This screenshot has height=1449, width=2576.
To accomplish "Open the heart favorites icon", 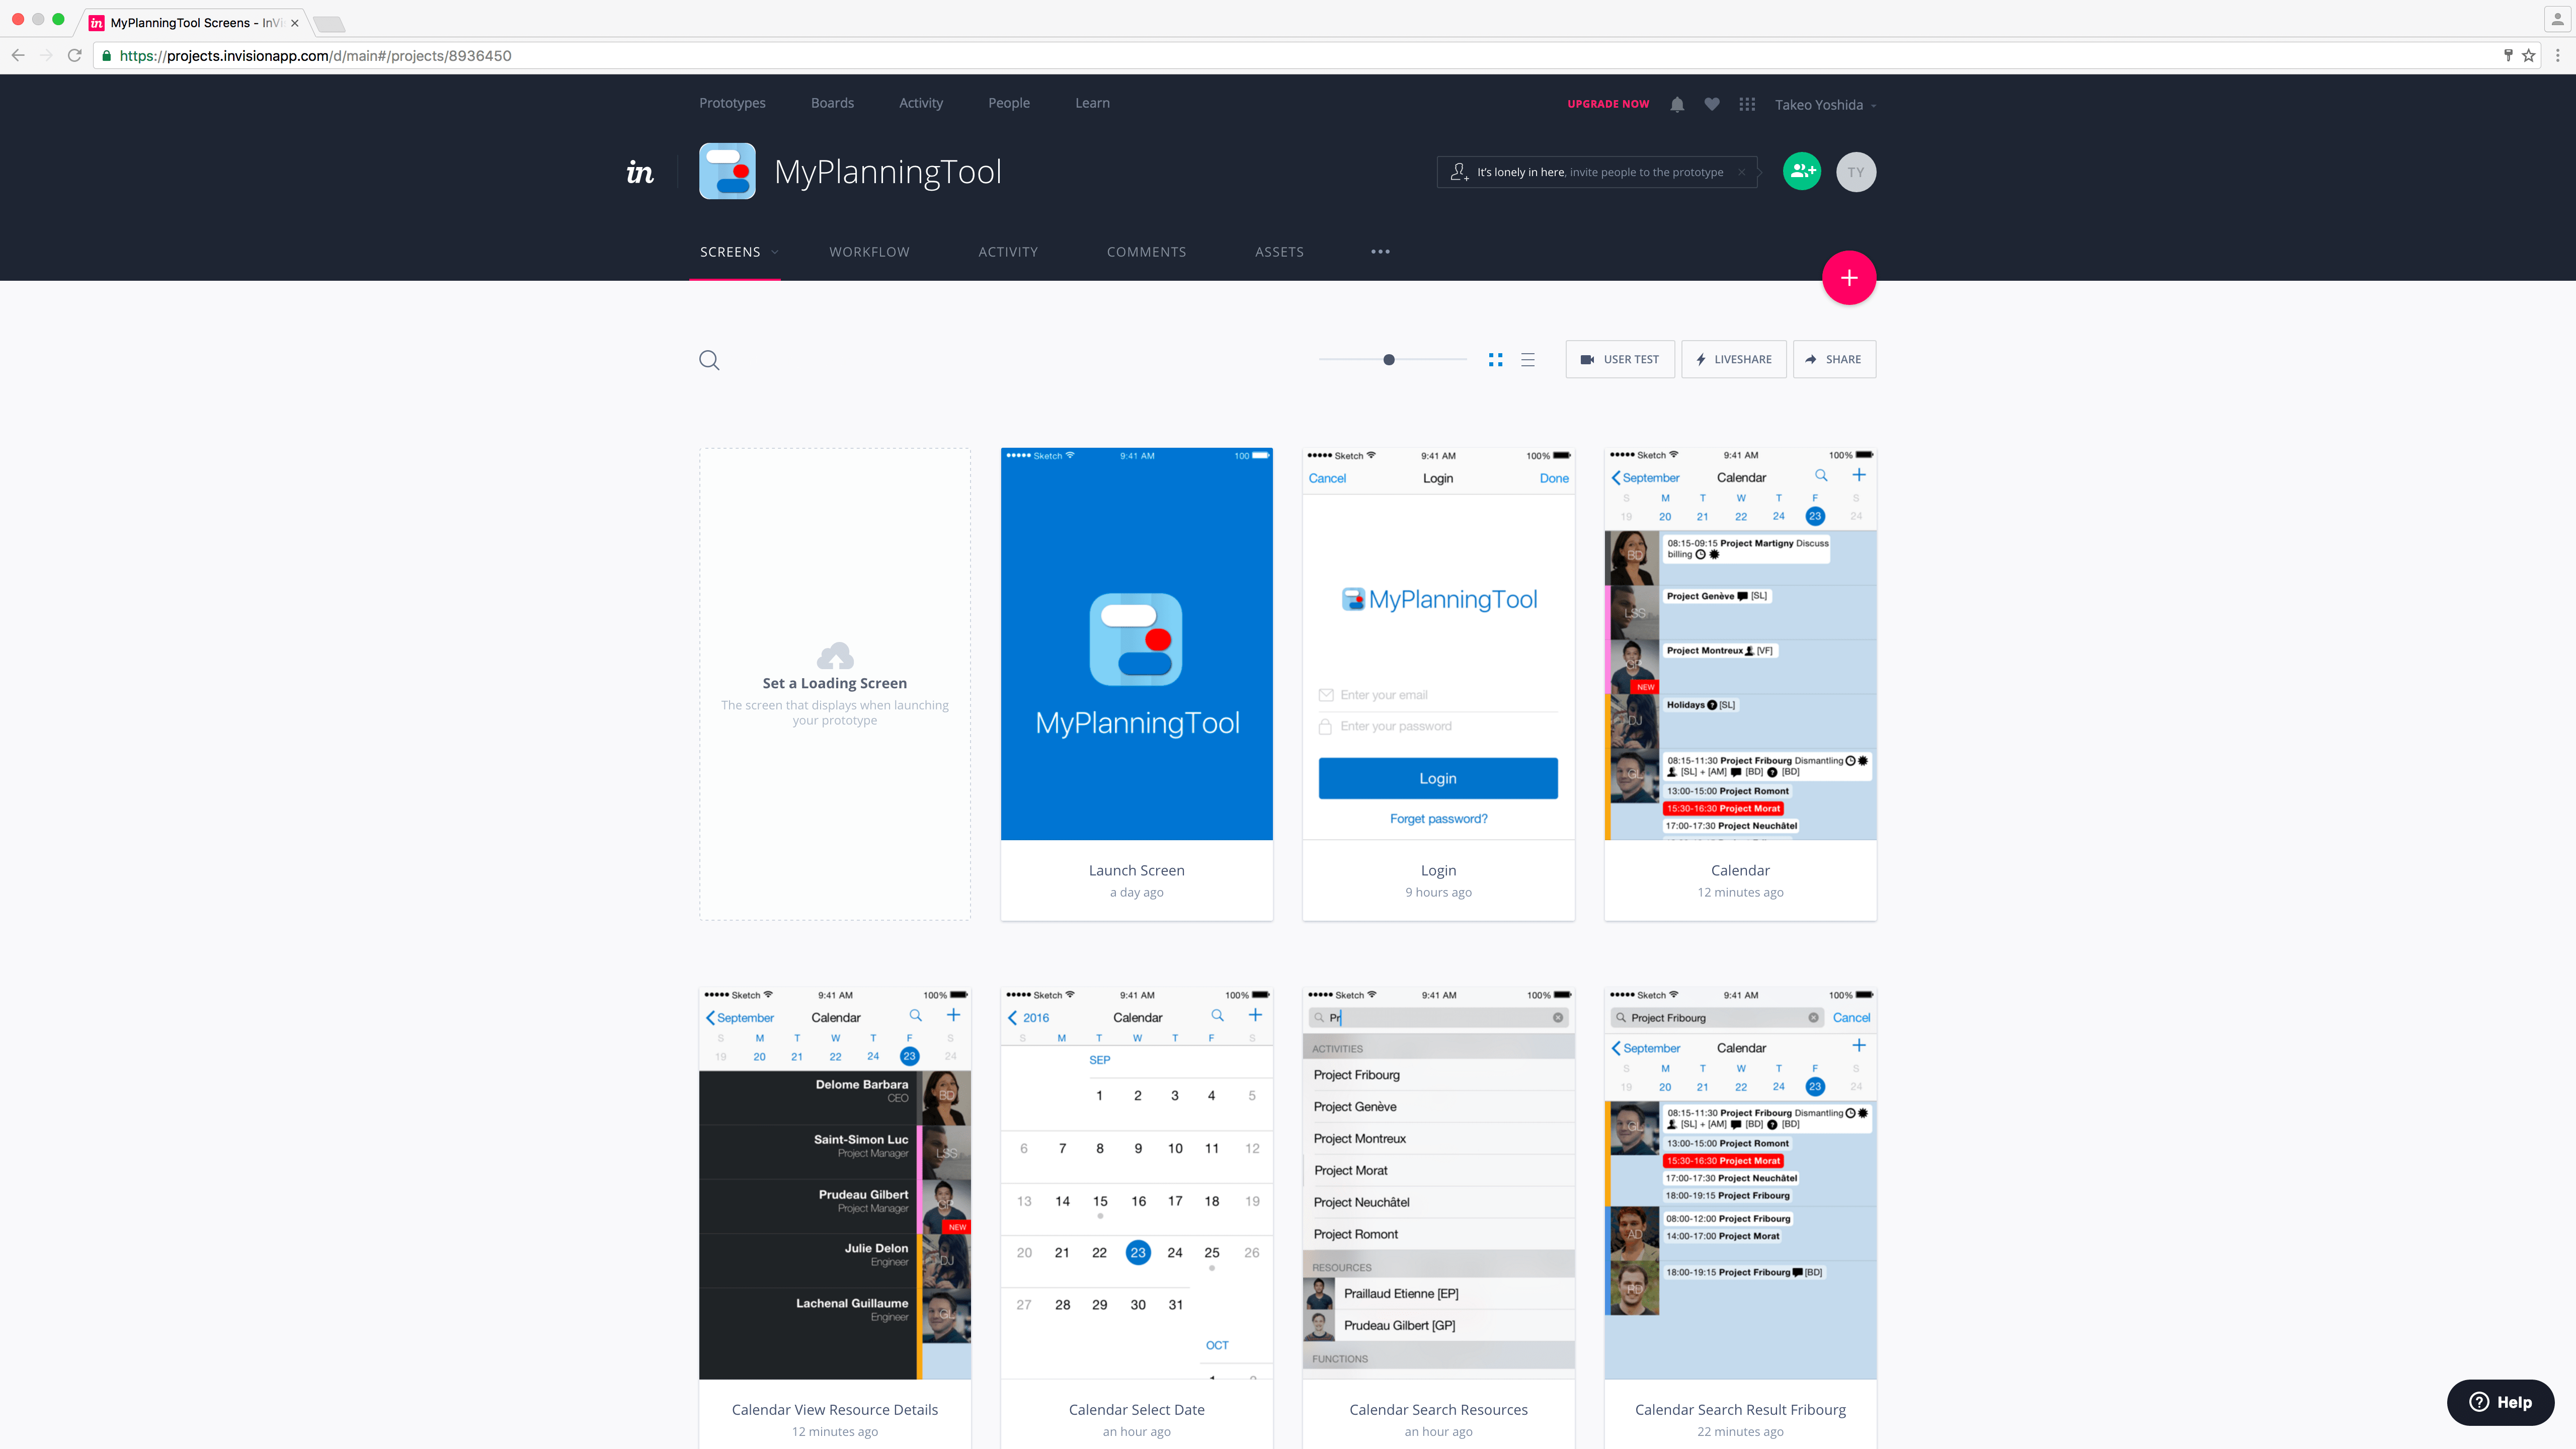I will click(1712, 104).
